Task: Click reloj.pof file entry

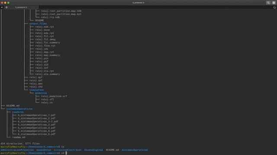Action: pos(42,62)
